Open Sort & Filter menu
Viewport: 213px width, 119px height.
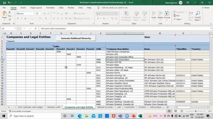click(x=191, y=16)
